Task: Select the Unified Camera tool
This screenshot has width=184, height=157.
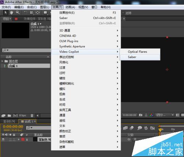Action: point(32,12)
